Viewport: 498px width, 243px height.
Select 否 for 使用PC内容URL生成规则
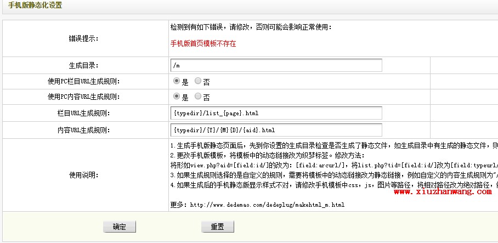[198, 97]
